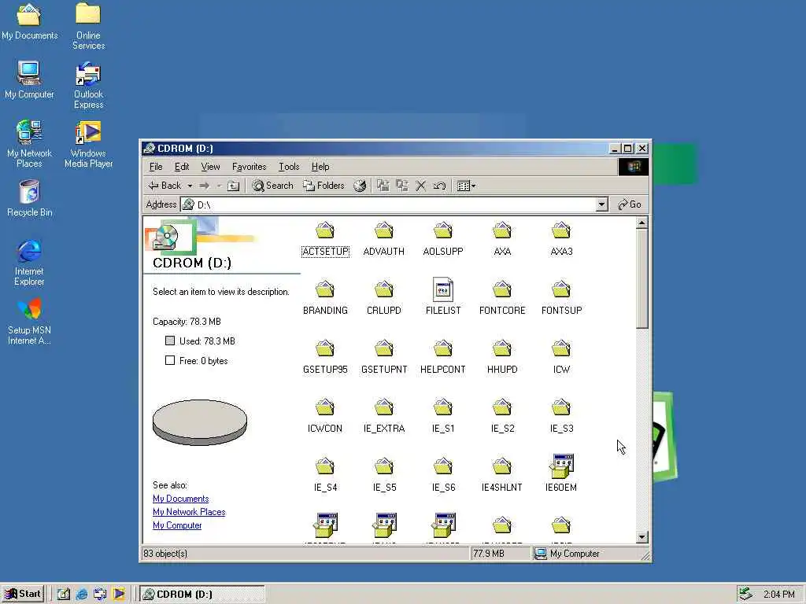The image size is (806, 604).
Task: Select the FONTCORE folder
Action: [502, 298]
